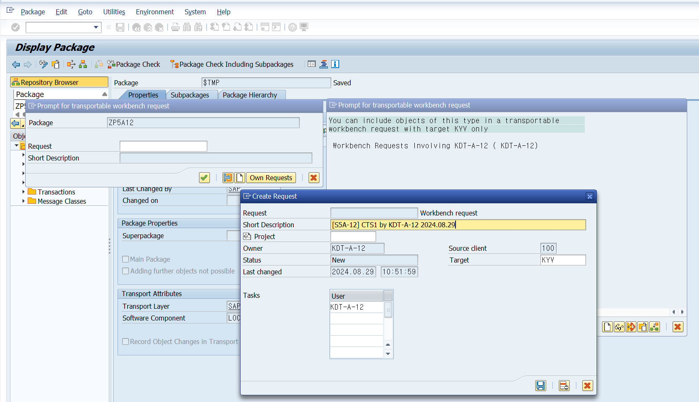
Task: Open the Package object-type dropdown in the Repository Browser
Action: pyautogui.click(x=105, y=94)
